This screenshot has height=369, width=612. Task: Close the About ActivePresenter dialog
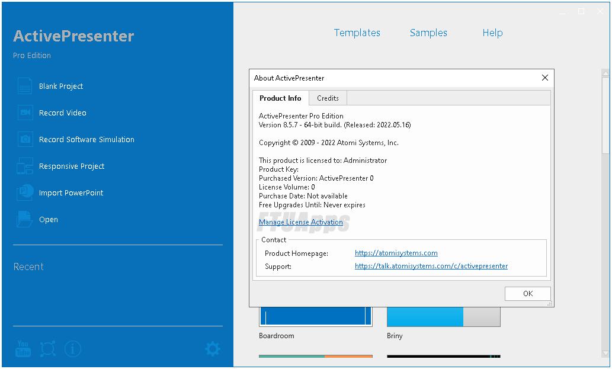tap(545, 78)
